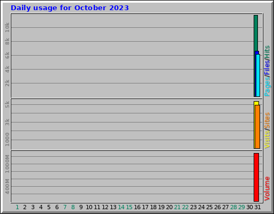Click the red Volume bar for day 31

256,177
